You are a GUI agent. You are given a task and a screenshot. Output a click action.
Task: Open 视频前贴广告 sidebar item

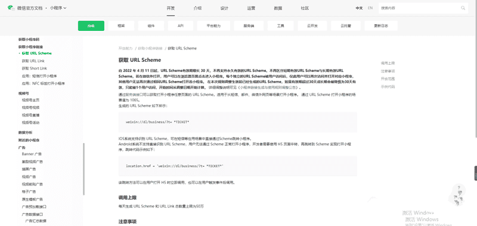(32, 184)
